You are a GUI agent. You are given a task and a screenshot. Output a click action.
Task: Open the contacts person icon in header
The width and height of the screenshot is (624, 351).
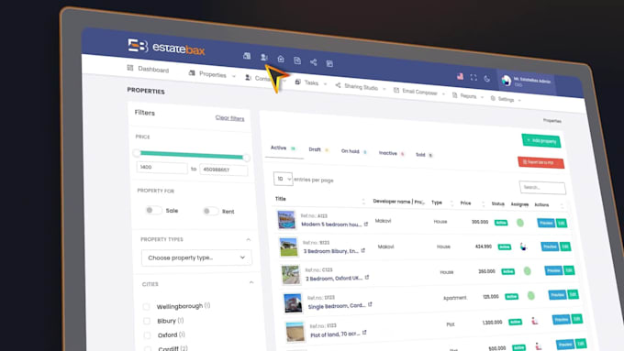264,57
